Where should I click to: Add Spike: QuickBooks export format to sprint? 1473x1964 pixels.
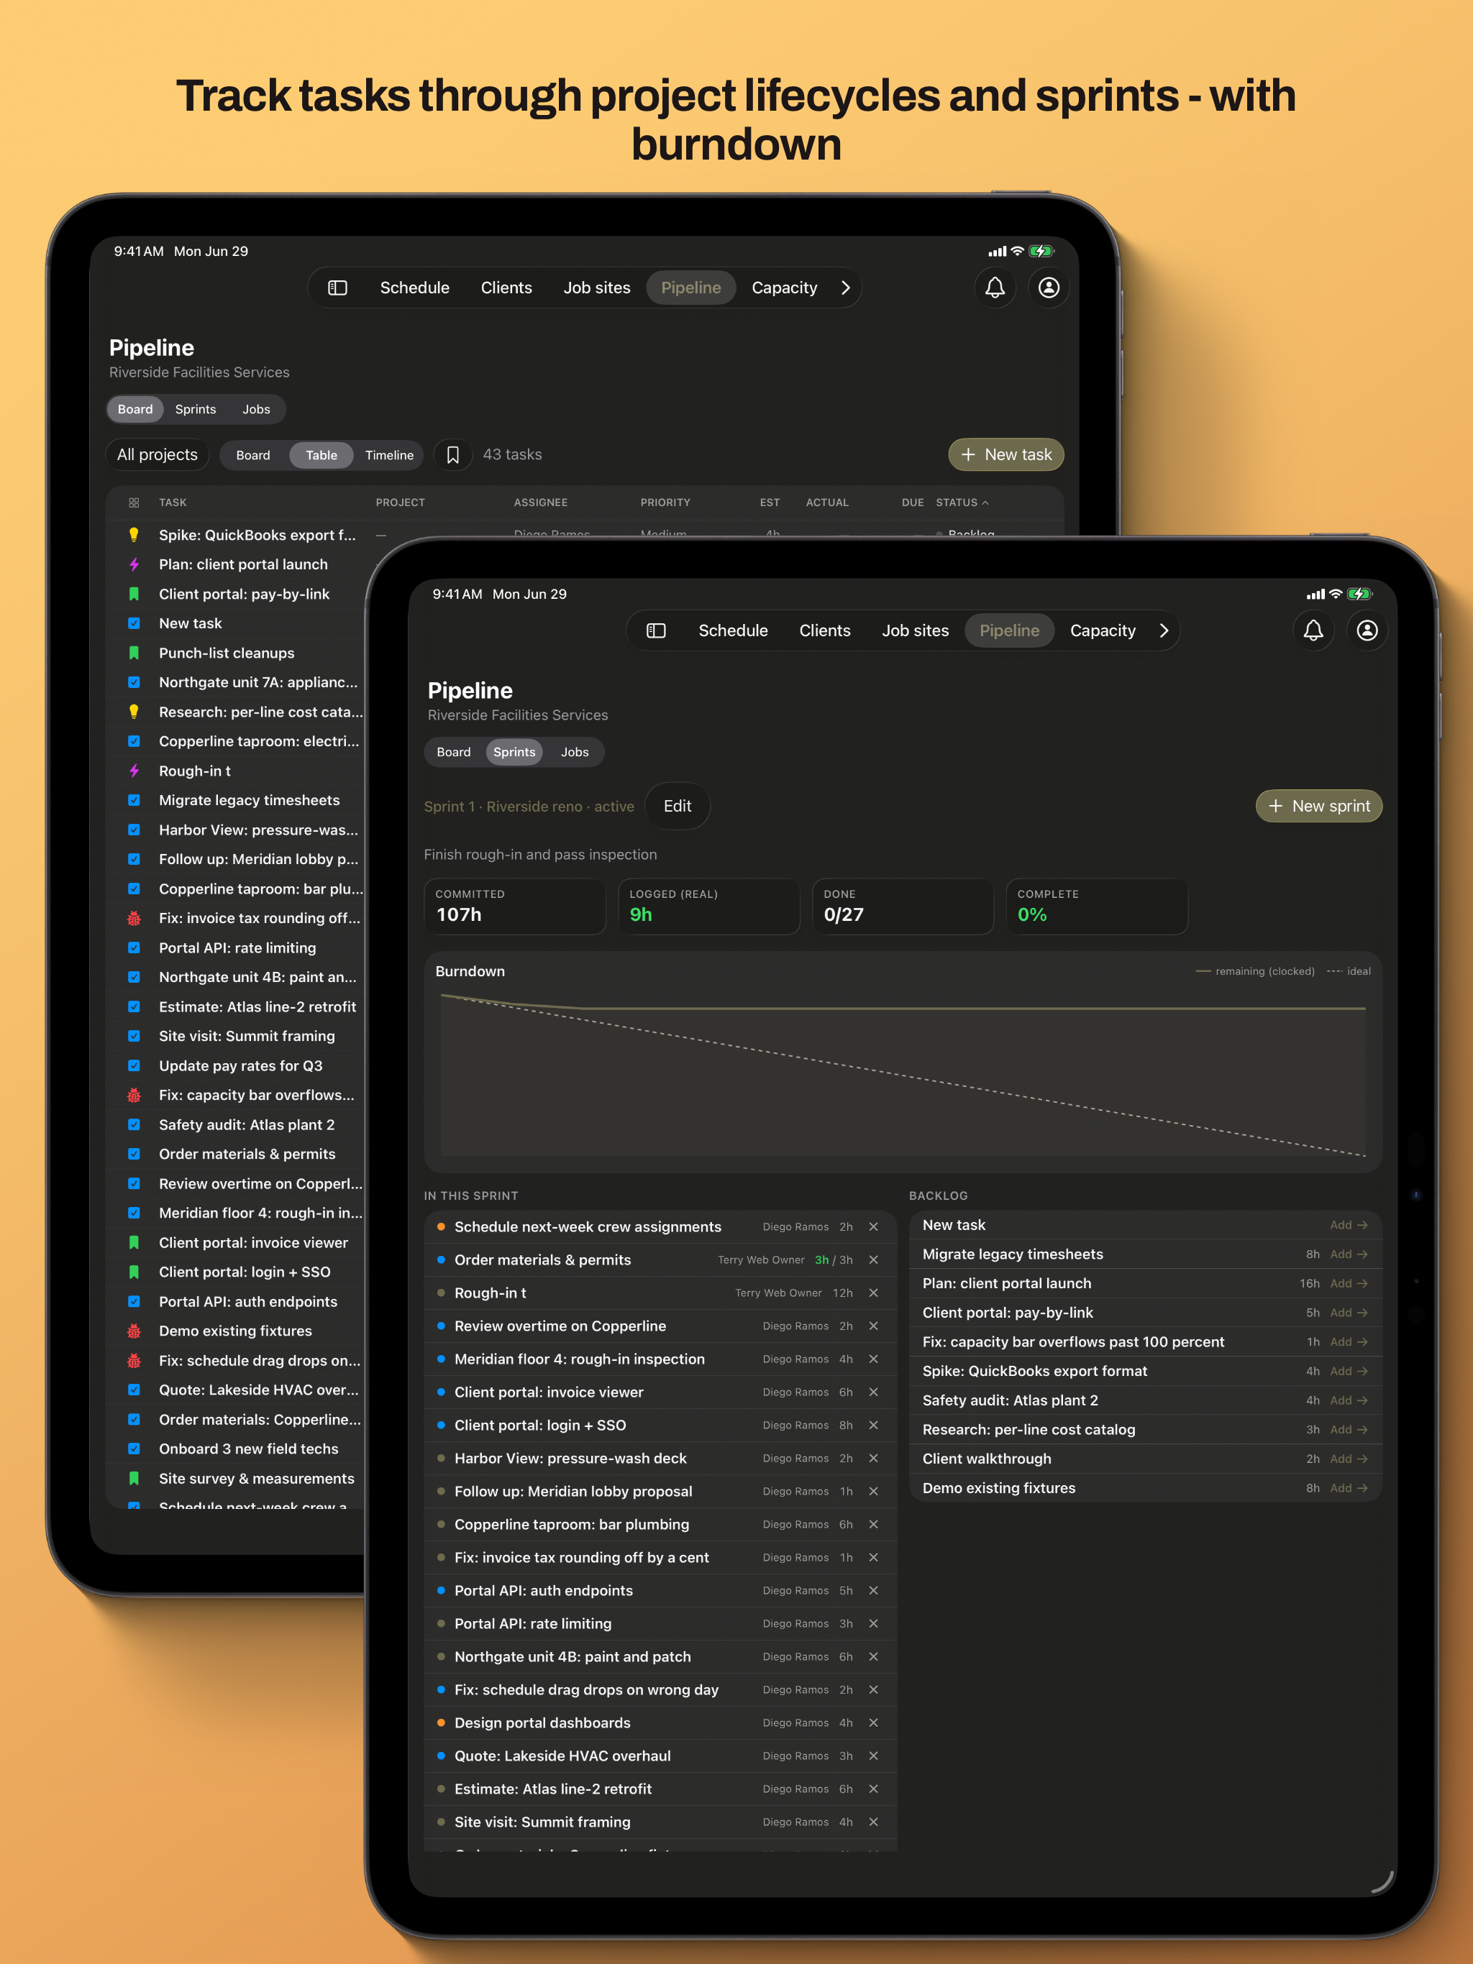pyautogui.click(x=1348, y=1371)
